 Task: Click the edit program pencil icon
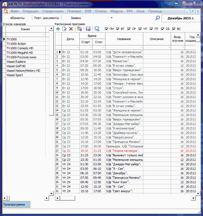coord(64,29)
